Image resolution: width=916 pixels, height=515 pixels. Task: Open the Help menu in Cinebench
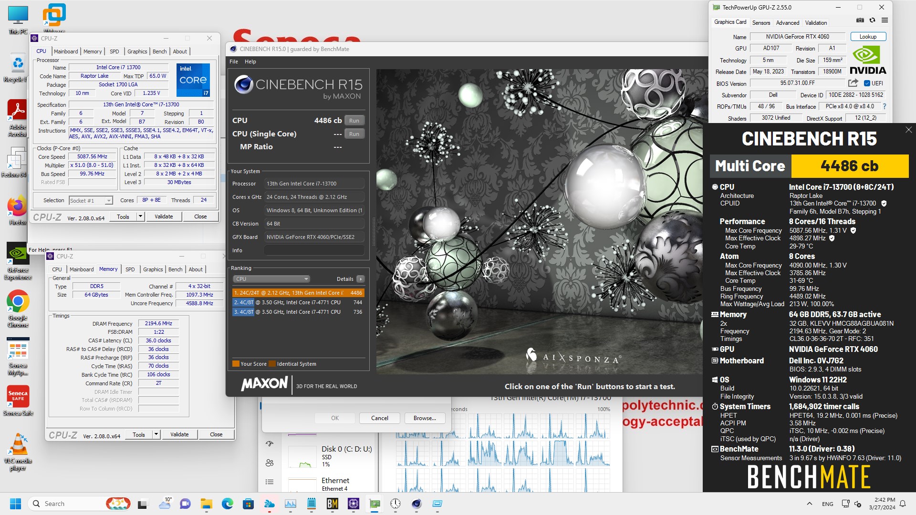pos(250,62)
